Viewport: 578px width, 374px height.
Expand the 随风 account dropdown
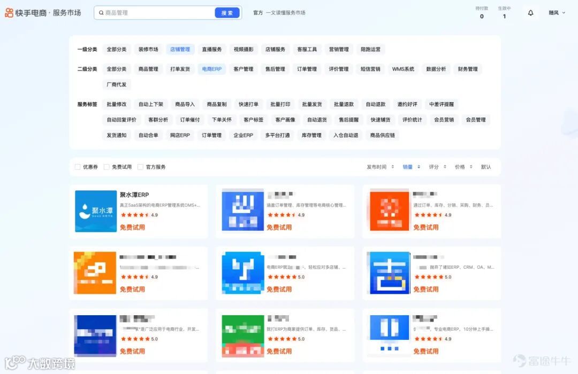557,12
